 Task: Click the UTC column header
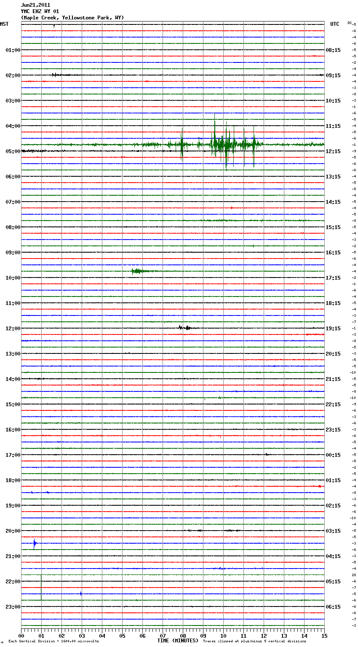coord(335,24)
